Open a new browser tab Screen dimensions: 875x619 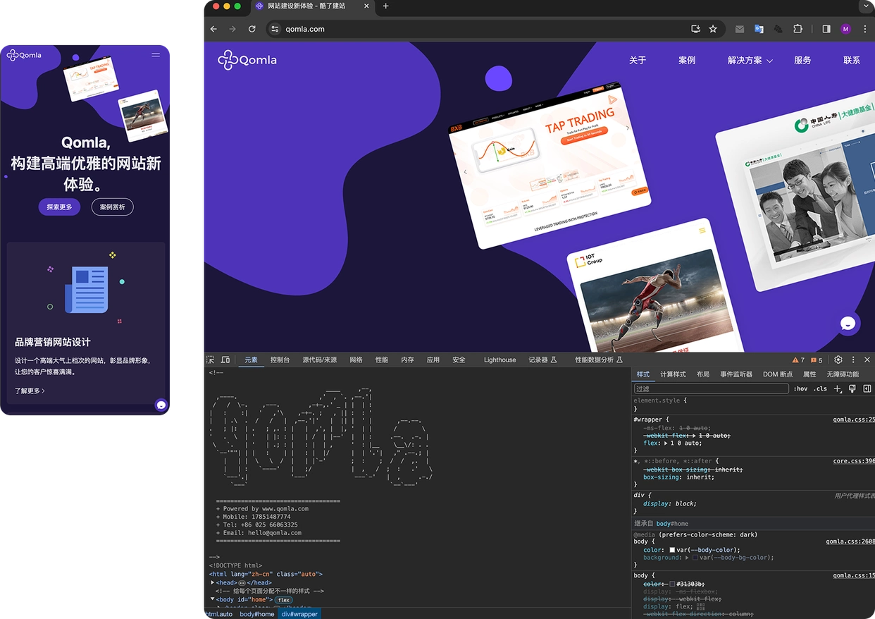click(385, 6)
